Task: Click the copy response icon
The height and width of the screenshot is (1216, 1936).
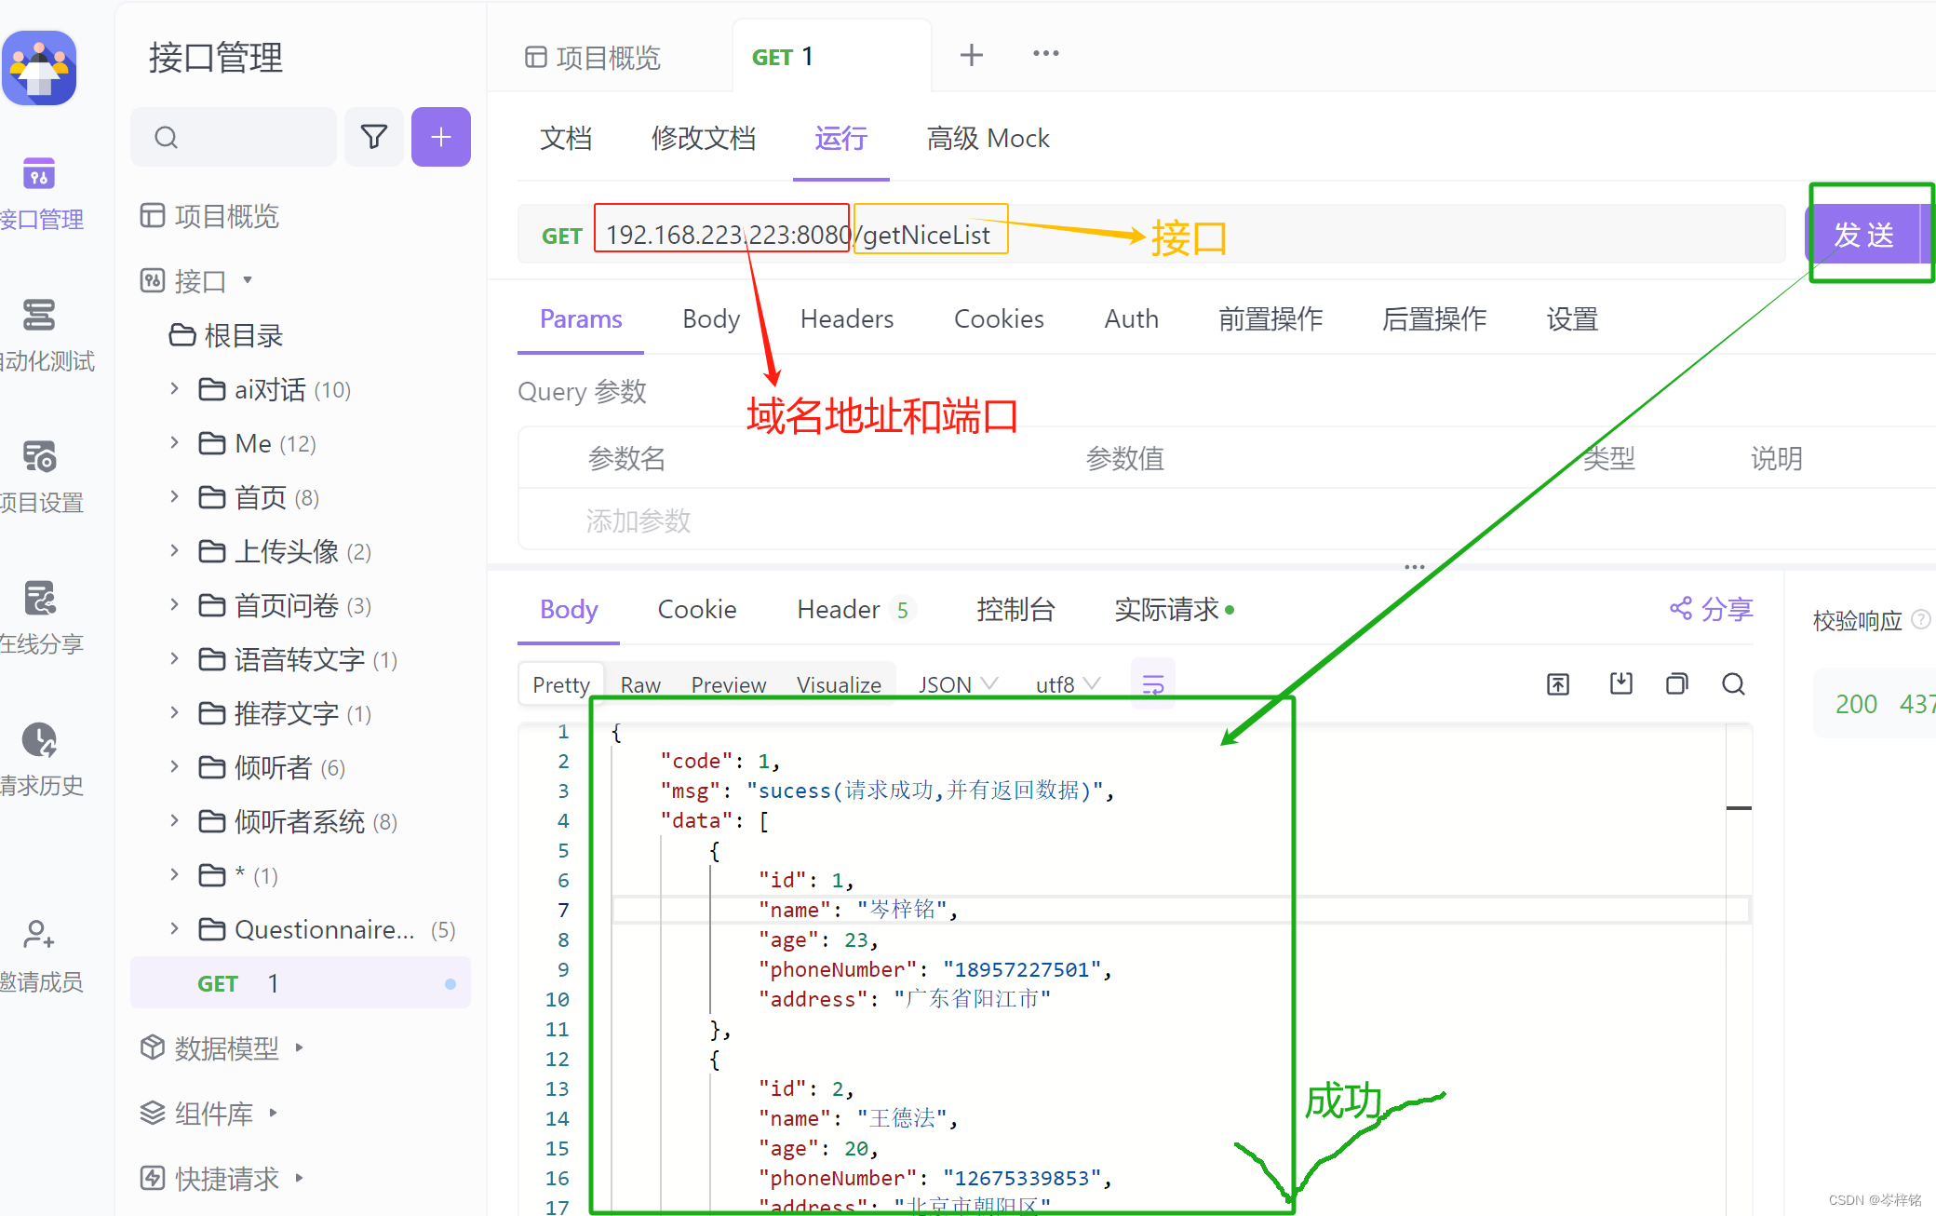Action: tap(1676, 684)
